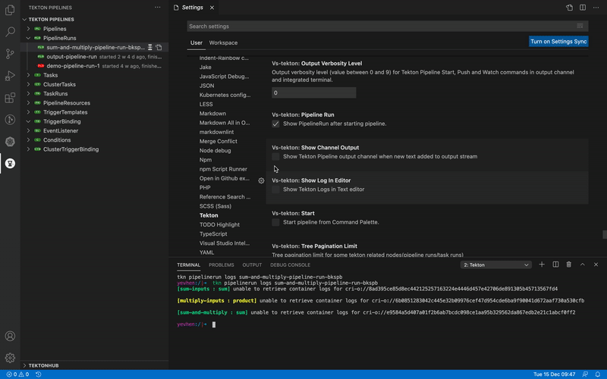Enable Start pipeline from Command Palette
Screen dimensions: 607x379
click(x=275, y=222)
